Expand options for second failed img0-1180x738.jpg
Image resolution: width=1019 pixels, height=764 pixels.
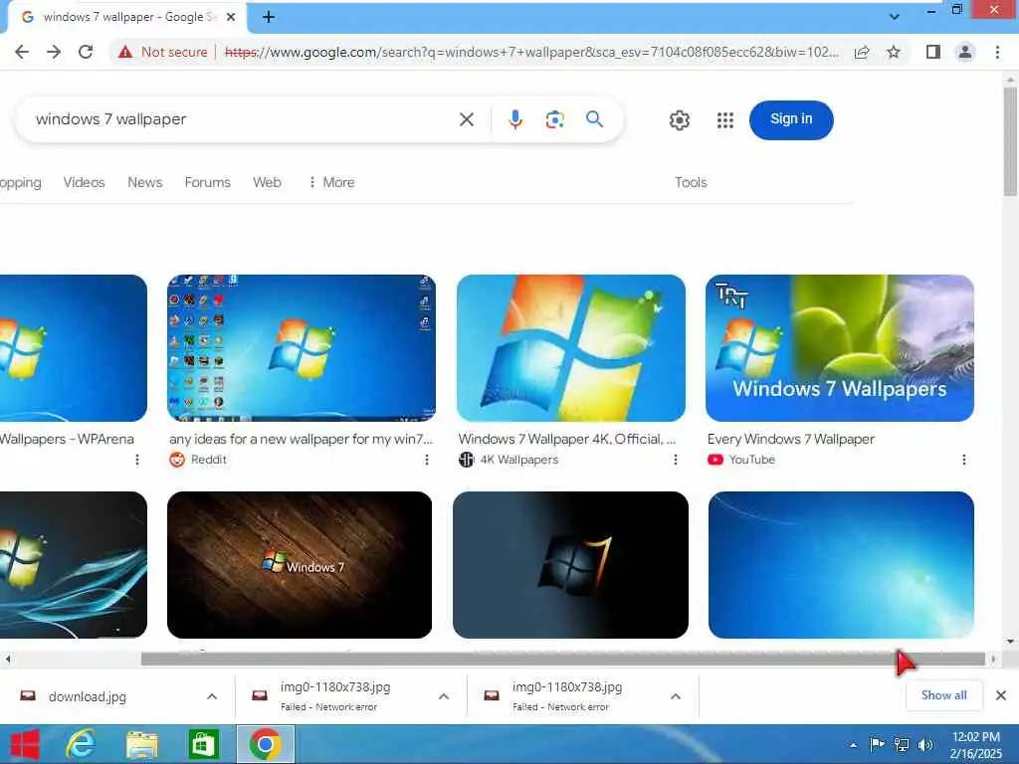pos(676,697)
